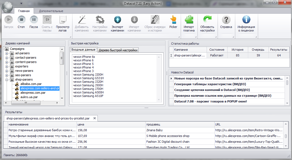Expand the news-parsers tree node

(7, 71)
